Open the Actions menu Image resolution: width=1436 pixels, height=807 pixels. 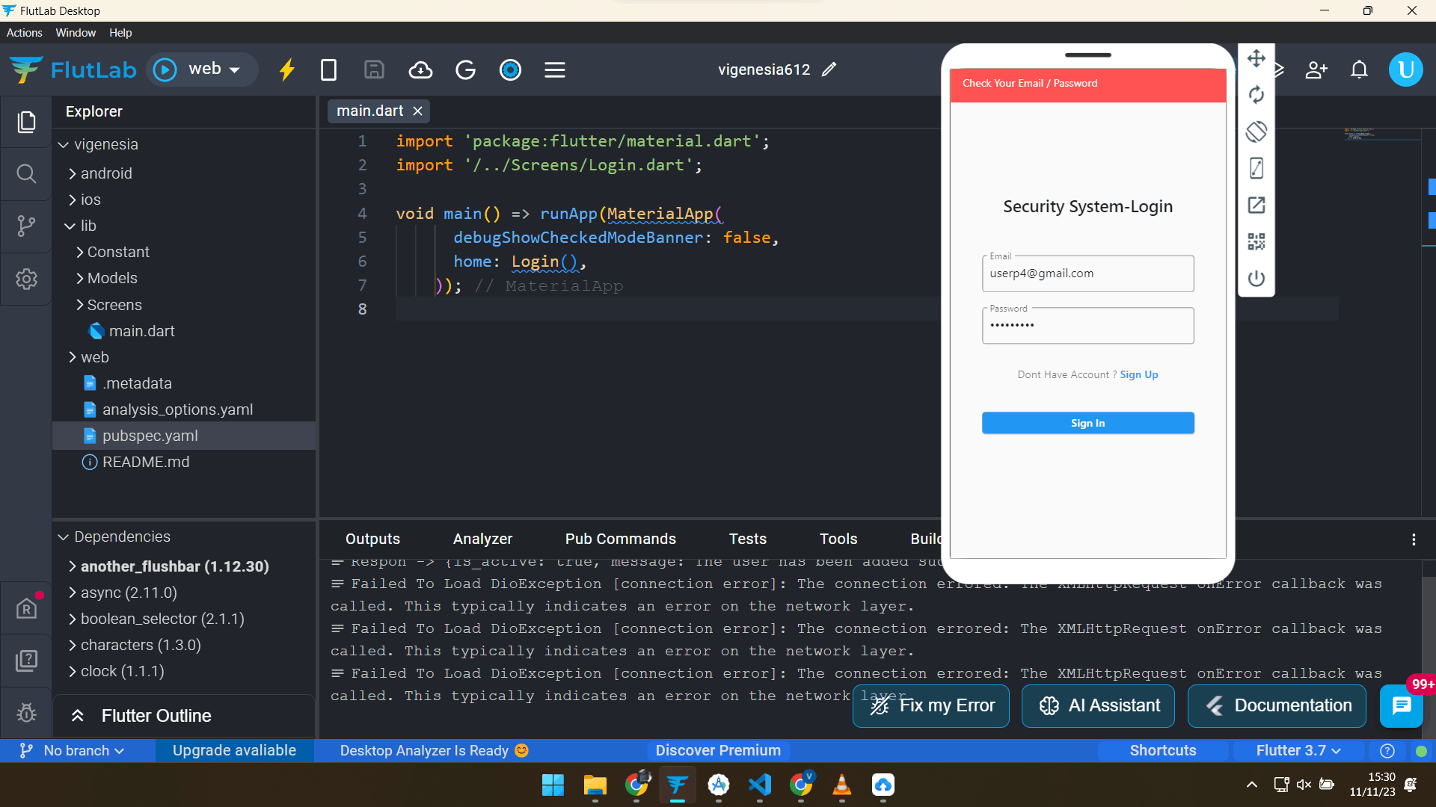pos(24,33)
